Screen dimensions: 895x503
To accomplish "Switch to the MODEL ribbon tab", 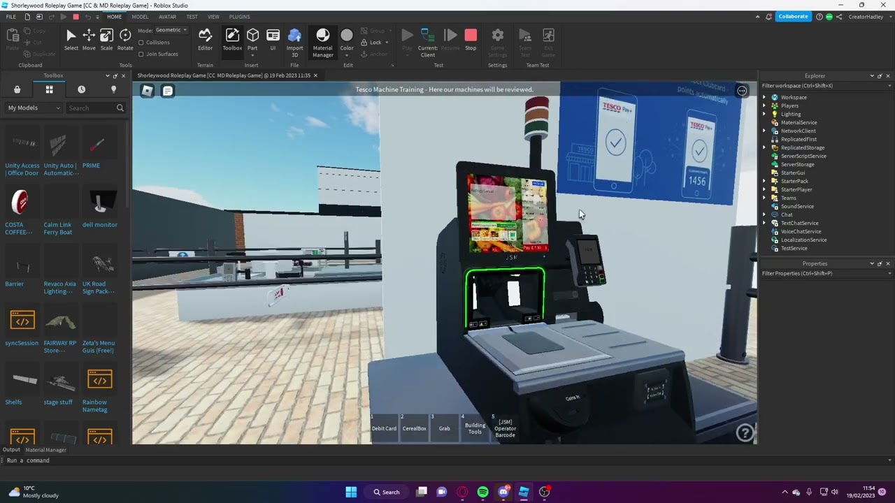I will [x=140, y=17].
